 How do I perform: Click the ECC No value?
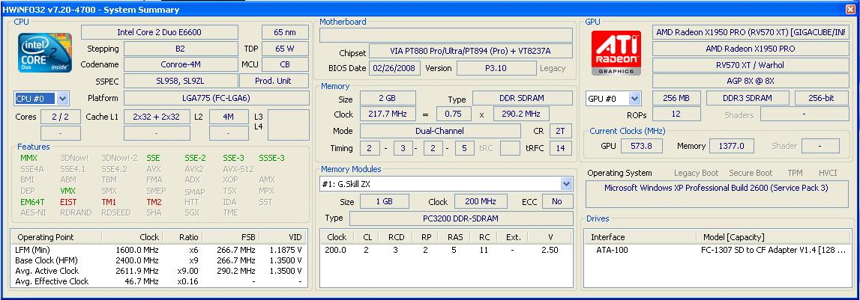[x=557, y=201]
